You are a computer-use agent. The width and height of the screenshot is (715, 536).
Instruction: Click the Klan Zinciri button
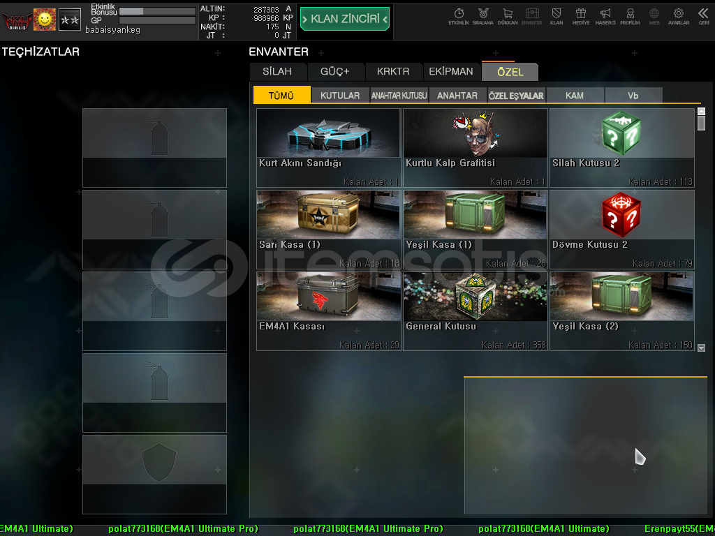(345, 19)
